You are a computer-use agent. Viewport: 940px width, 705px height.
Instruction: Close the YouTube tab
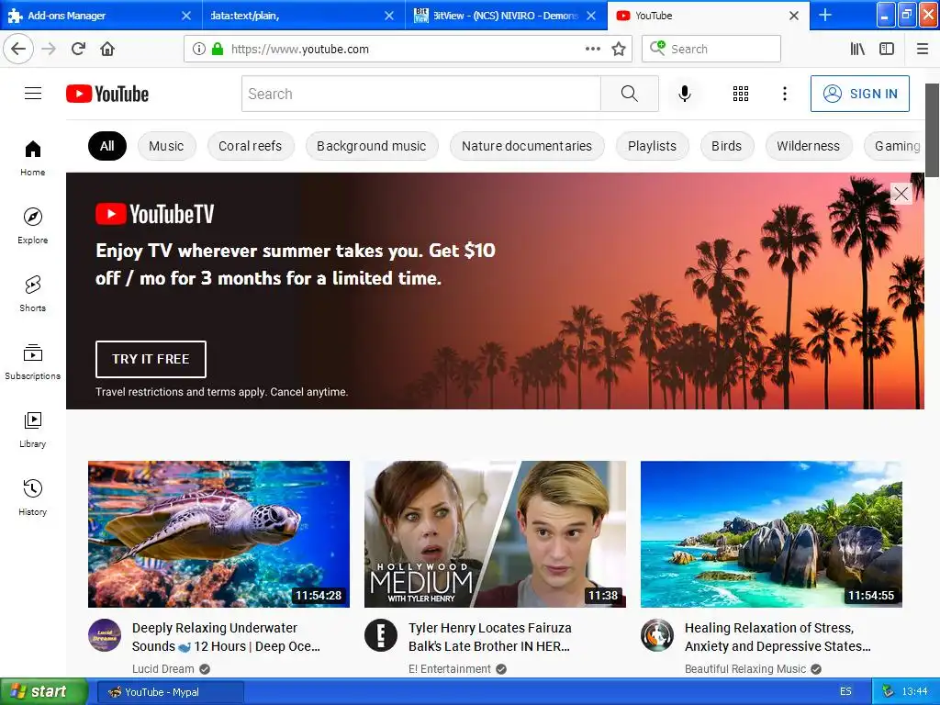pyautogui.click(x=794, y=16)
